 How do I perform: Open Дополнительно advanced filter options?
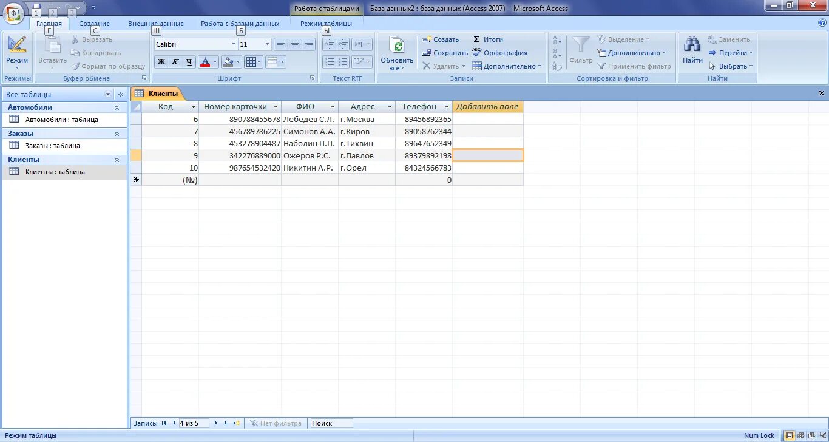632,53
